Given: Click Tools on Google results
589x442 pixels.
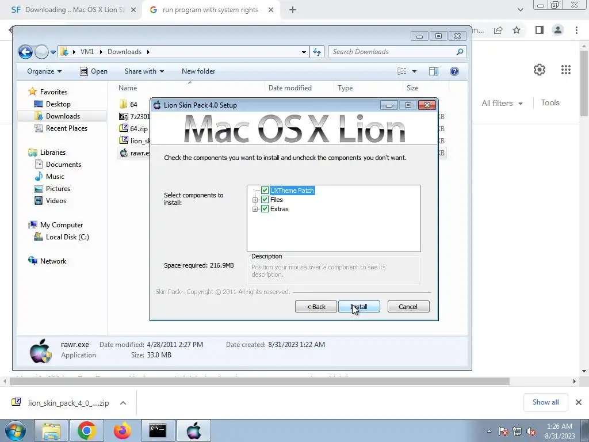Looking at the screenshot, I should point(550,102).
